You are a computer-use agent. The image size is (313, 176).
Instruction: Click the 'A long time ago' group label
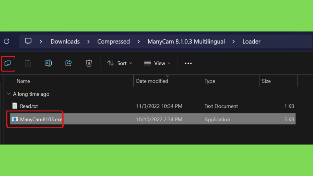31,94
